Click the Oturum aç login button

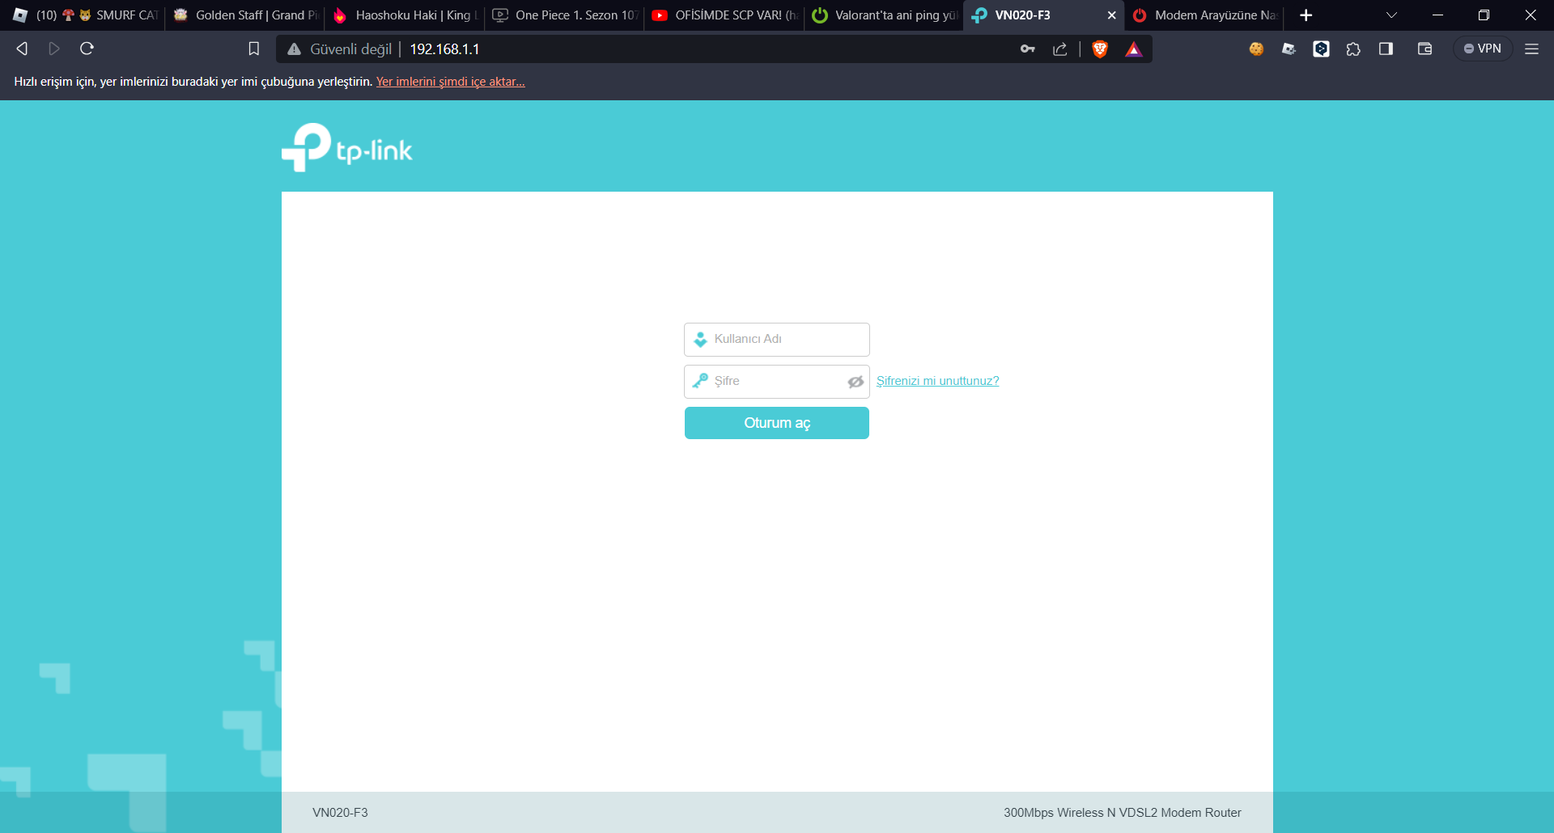pos(777,423)
